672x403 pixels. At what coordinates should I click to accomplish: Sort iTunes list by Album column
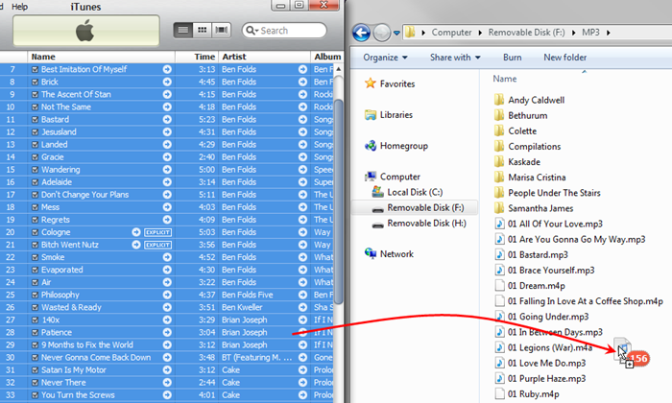[326, 57]
